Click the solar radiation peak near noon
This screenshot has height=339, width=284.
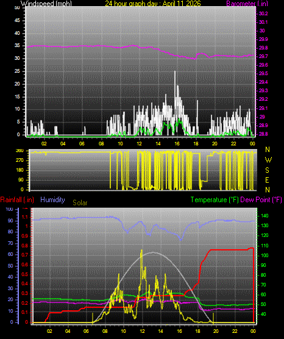[141, 250]
